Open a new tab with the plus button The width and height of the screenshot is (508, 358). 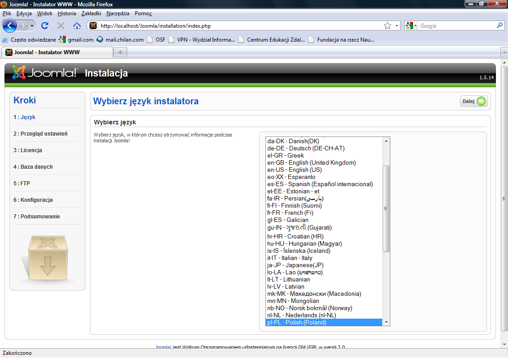pyautogui.click(x=120, y=52)
